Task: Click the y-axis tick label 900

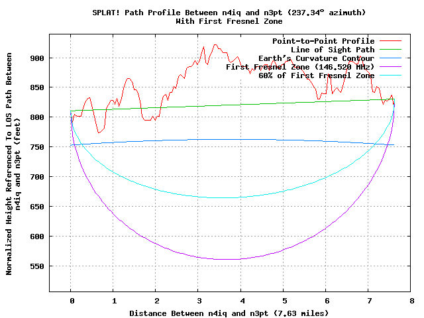Action: 37,58
